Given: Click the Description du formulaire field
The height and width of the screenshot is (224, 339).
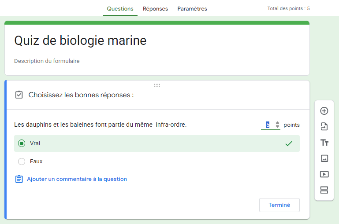Looking at the screenshot, I should point(47,61).
